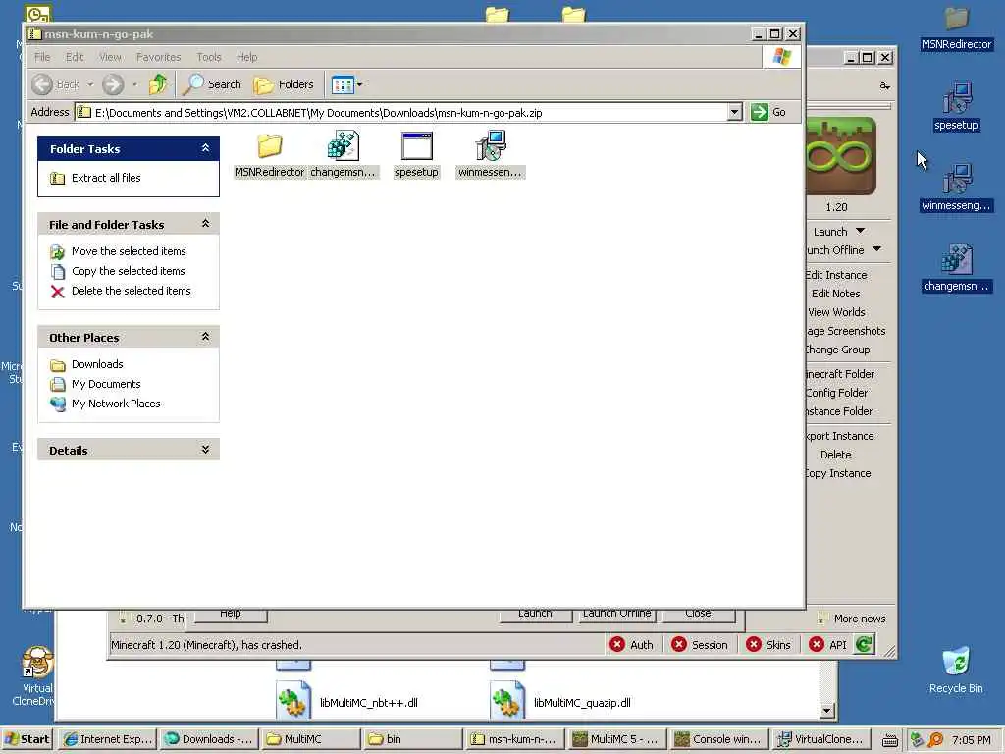The image size is (1005, 754).
Task: Collapse the Folder Tasks panel
Action: [205, 148]
